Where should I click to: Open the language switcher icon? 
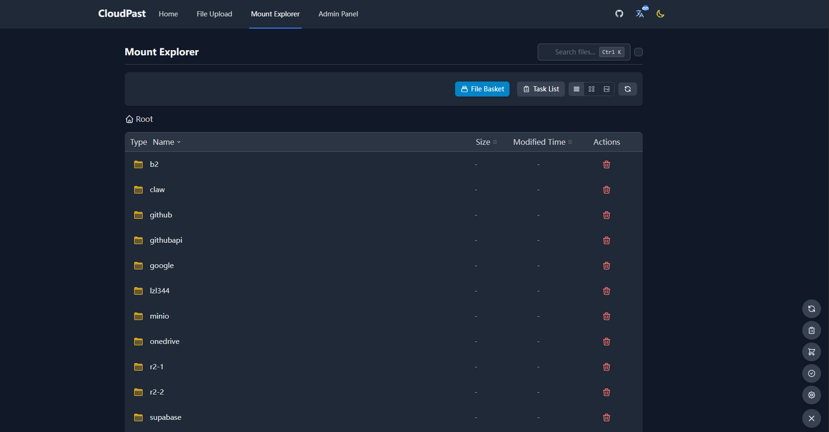point(640,14)
